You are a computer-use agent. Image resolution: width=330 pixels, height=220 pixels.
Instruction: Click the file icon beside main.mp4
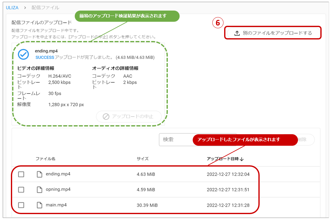click(x=40, y=205)
